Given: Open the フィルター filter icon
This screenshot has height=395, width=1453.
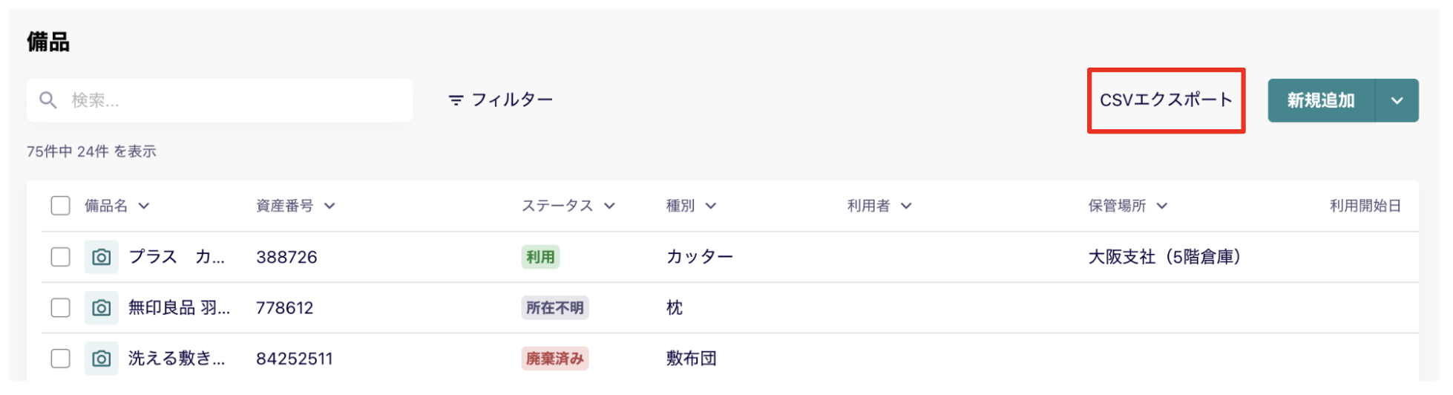Looking at the screenshot, I should tap(456, 100).
